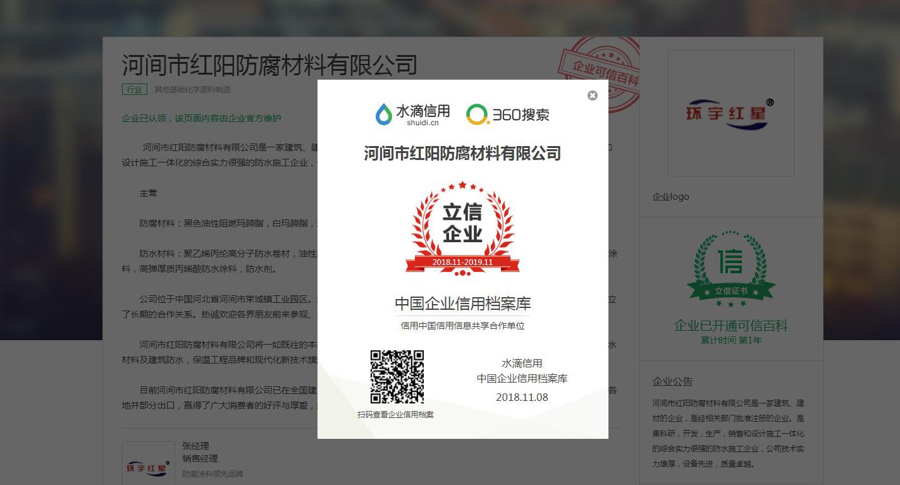
Task: Click the 防腐材料 product line text
Action: tap(228, 223)
